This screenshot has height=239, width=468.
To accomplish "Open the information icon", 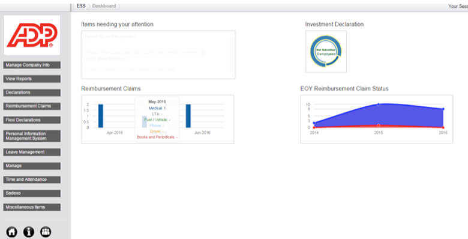I will click(29, 232).
